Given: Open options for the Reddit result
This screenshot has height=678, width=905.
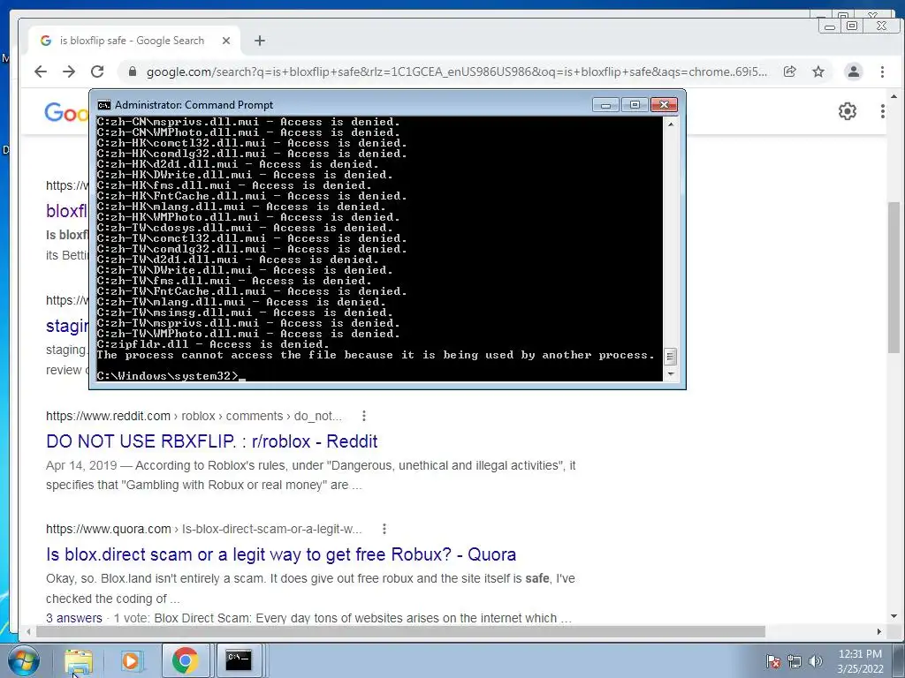Looking at the screenshot, I should click(363, 416).
